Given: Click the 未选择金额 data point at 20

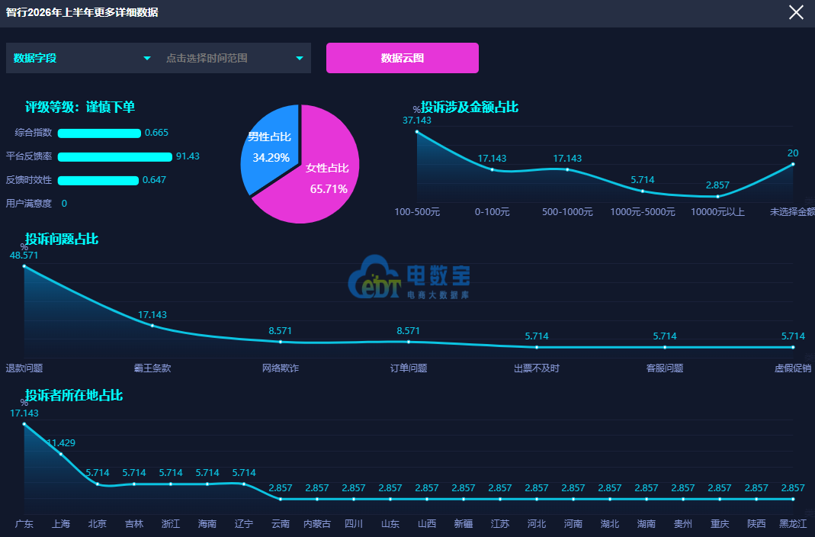Looking at the screenshot, I should 793,164.
